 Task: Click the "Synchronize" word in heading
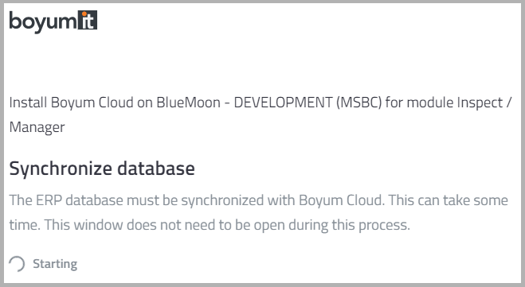coord(61,169)
